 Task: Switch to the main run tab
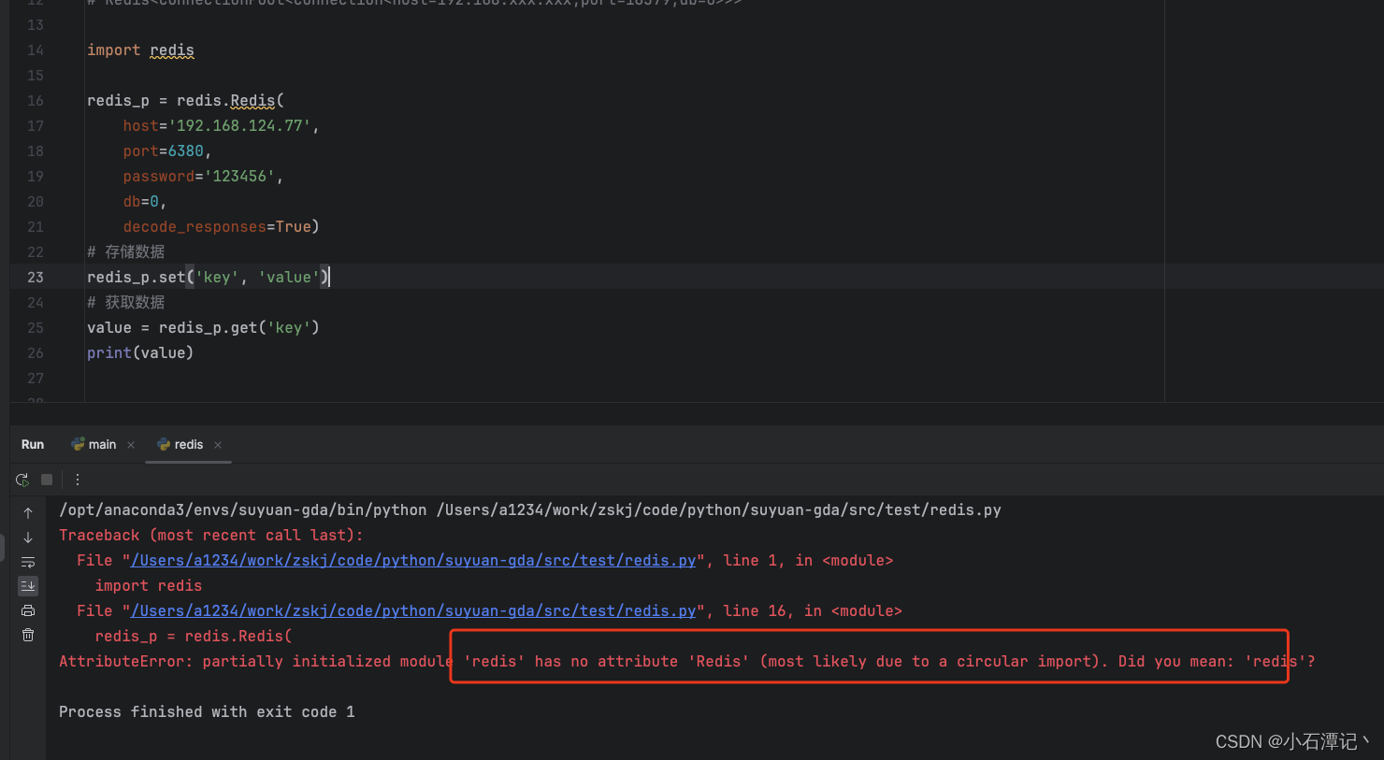(94, 445)
